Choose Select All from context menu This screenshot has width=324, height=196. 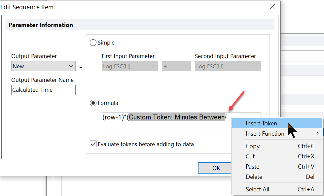[257, 189]
